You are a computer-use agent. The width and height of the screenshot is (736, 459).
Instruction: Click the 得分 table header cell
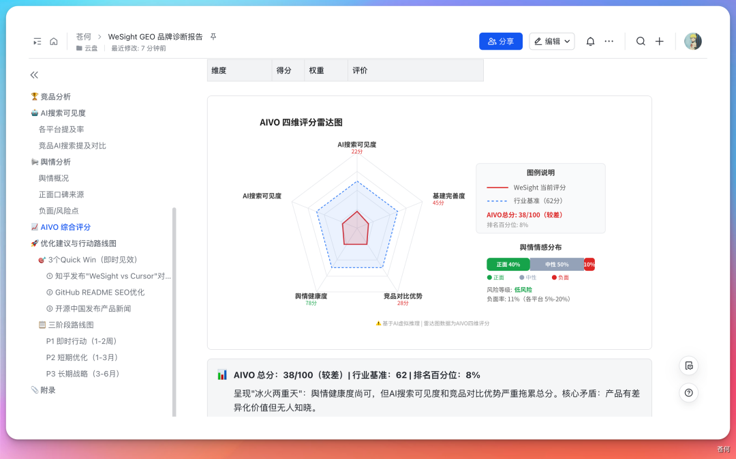coord(288,70)
